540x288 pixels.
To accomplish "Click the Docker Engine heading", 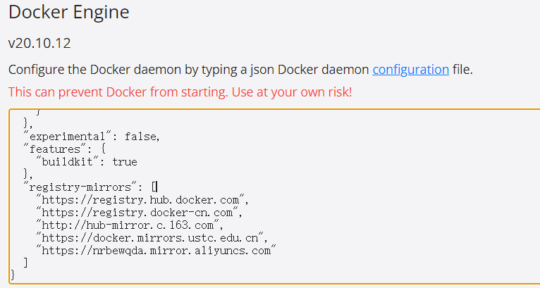I will click(x=69, y=13).
